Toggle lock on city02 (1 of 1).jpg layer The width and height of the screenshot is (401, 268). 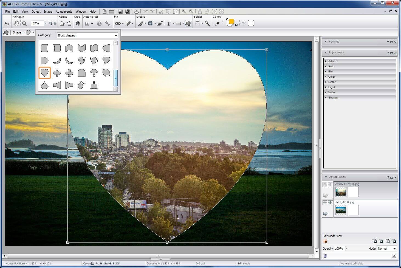point(330,185)
